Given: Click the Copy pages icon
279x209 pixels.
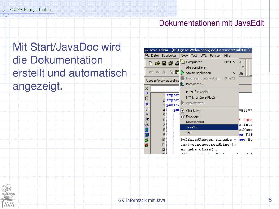Looking at the screenshot, I should [x=171, y=72].
